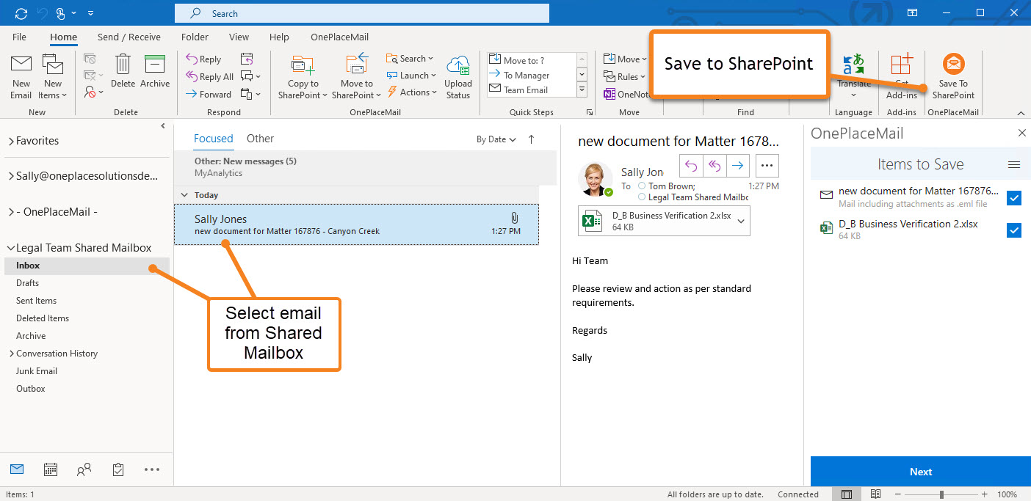The width and height of the screenshot is (1031, 501).
Task: Open the Items to Save hamburger menu
Action: [x=1014, y=165]
